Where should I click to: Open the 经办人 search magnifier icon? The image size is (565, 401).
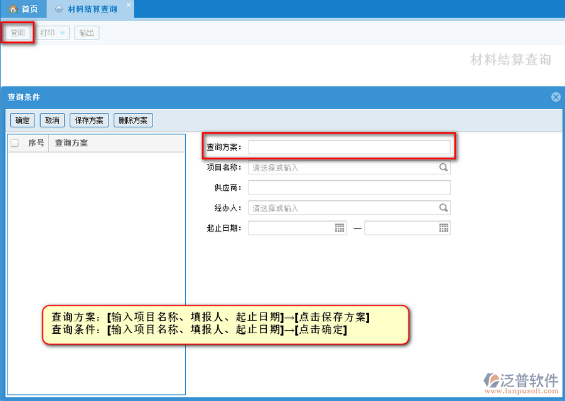443,208
